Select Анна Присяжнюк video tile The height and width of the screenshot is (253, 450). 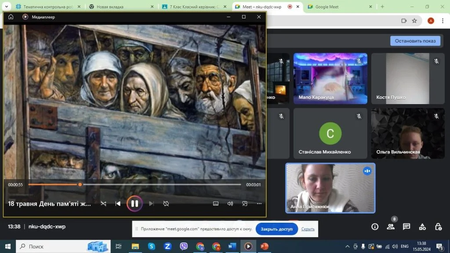click(x=330, y=188)
